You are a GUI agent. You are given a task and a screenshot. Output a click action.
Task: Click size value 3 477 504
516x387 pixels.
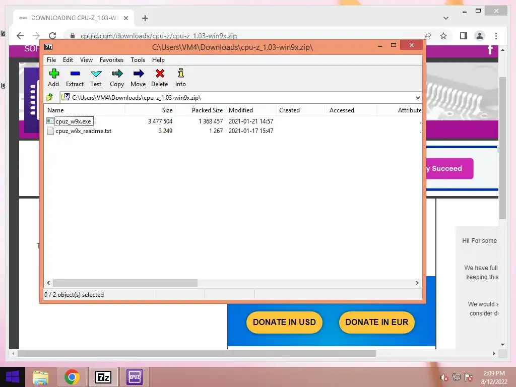click(x=160, y=121)
